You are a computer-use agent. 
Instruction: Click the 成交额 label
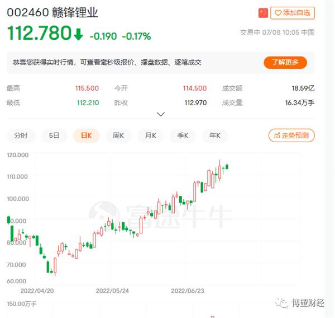pyautogui.click(x=232, y=88)
